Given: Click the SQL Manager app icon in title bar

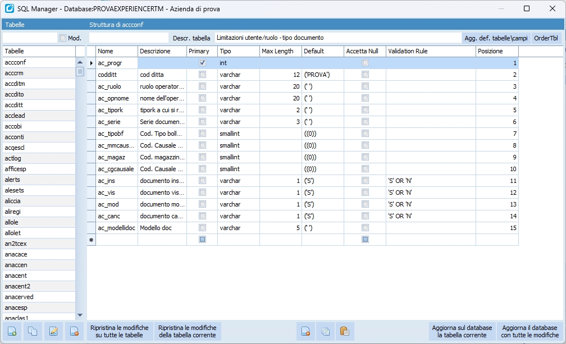Looking at the screenshot, I should tap(10, 9).
